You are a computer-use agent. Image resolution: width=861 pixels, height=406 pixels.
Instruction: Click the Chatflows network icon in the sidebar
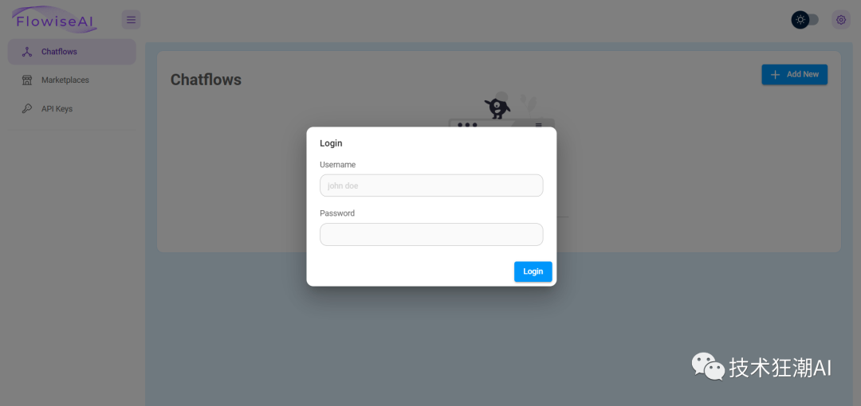pos(27,52)
